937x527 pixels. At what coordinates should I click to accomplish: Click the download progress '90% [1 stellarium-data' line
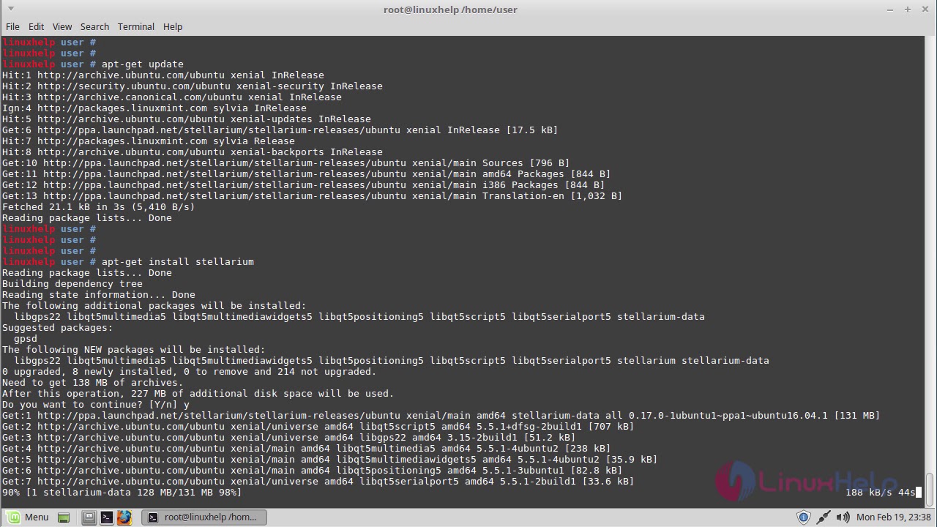click(122, 492)
